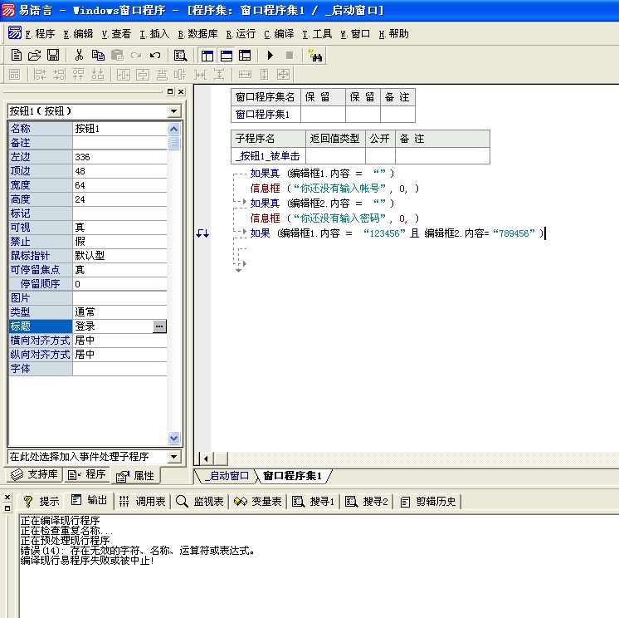
Task: Open the 运行 menu
Action: (241, 34)
